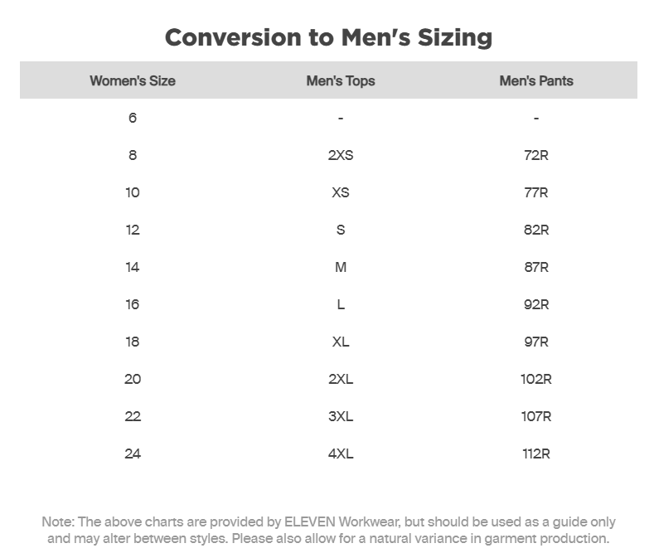Select the 'Men's Pants' column header

click(536, 80)
